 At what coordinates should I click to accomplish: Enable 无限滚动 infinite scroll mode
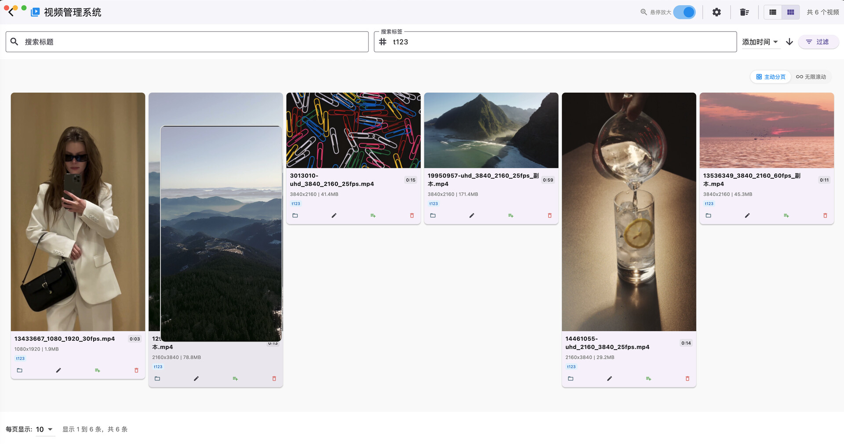(x=811, y=77)
